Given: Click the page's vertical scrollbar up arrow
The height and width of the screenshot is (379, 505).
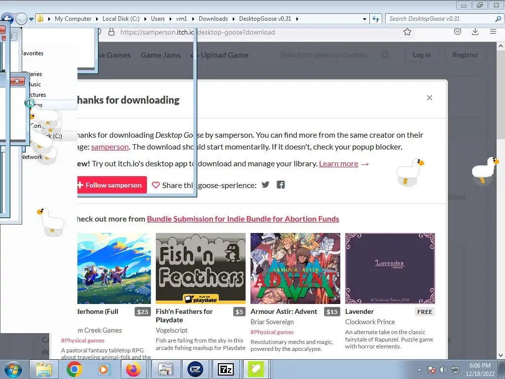Looking at the screenshot, I should pos(501,46).
